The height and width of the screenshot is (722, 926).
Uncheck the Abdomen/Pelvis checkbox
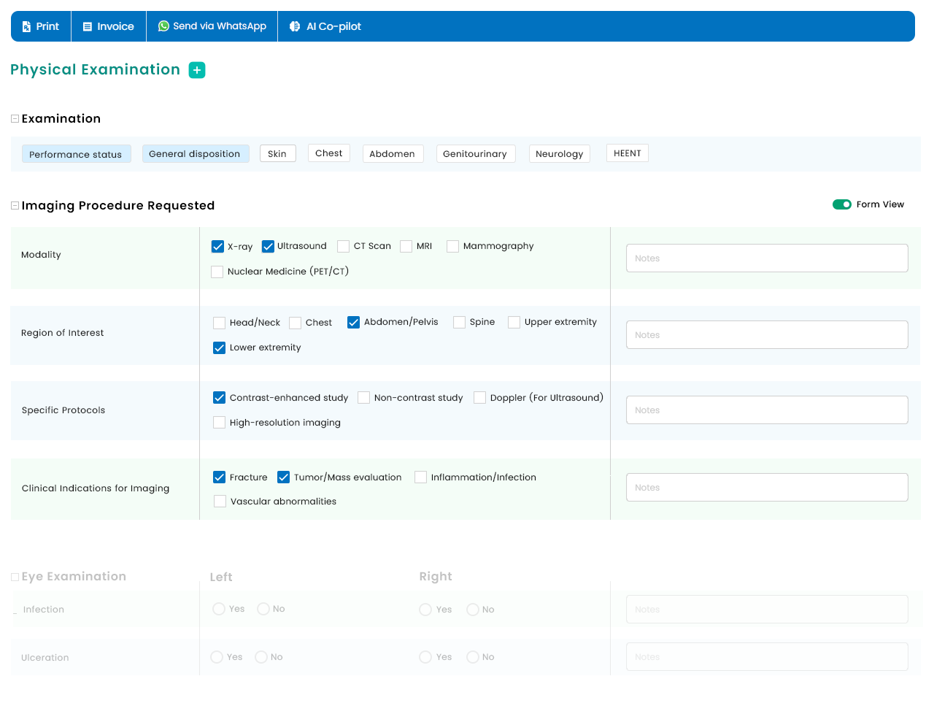(354, 323)
